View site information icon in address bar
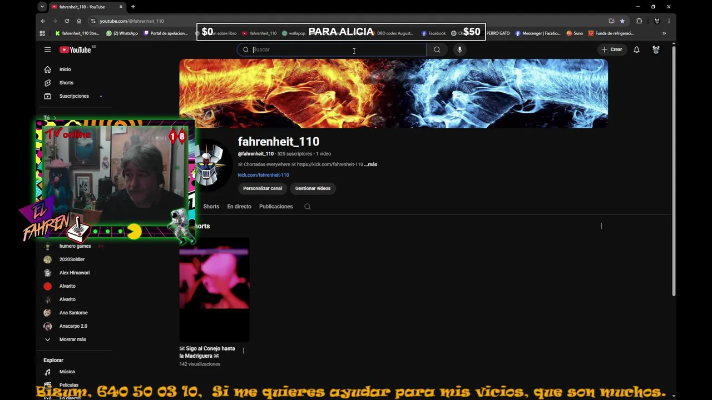 (93, 21)
